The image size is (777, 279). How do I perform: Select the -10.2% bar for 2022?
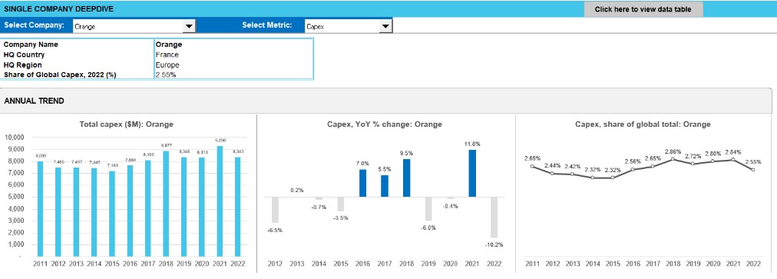point(494,217)
